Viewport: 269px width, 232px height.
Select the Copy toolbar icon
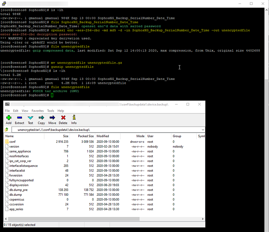point(41,118)
